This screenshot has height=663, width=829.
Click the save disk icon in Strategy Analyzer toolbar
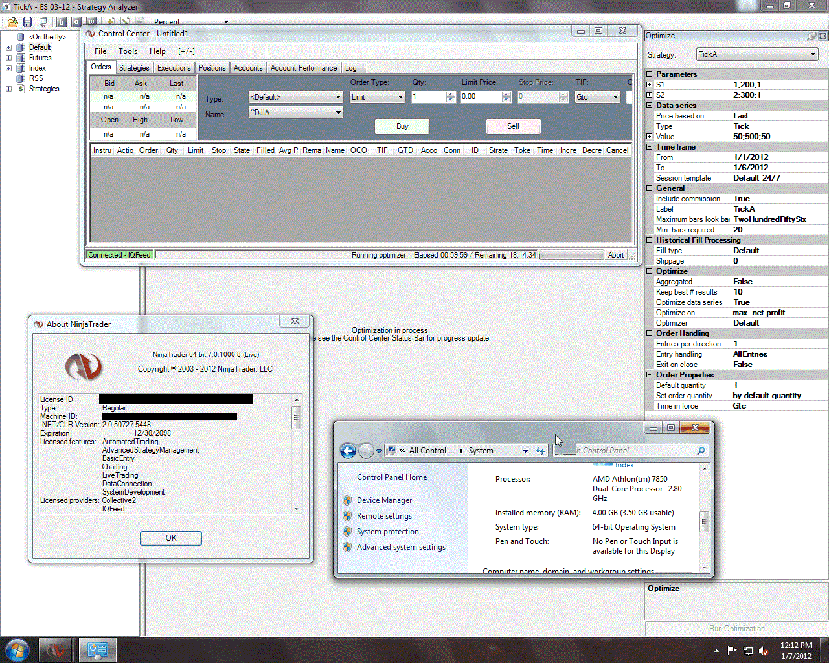[x=28, y=22]
